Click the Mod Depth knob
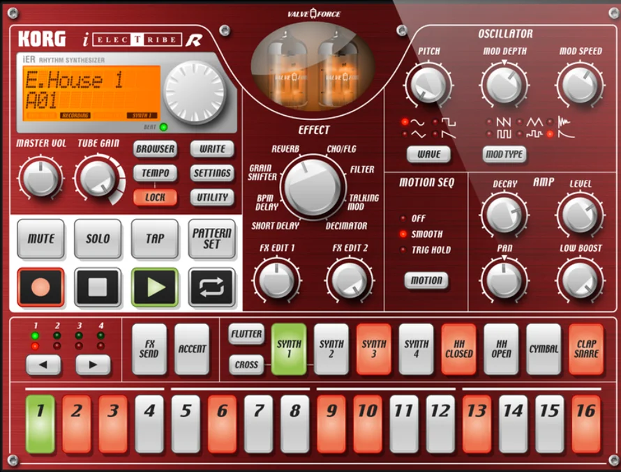The width and height of the screenshot is (621, 472). [504, 84]
